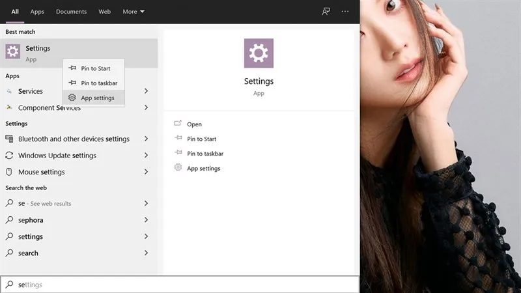Click the Mouse settings icon

point(10,172)
